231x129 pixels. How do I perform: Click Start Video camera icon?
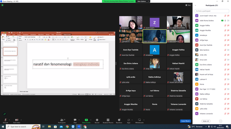click(17, 120)
